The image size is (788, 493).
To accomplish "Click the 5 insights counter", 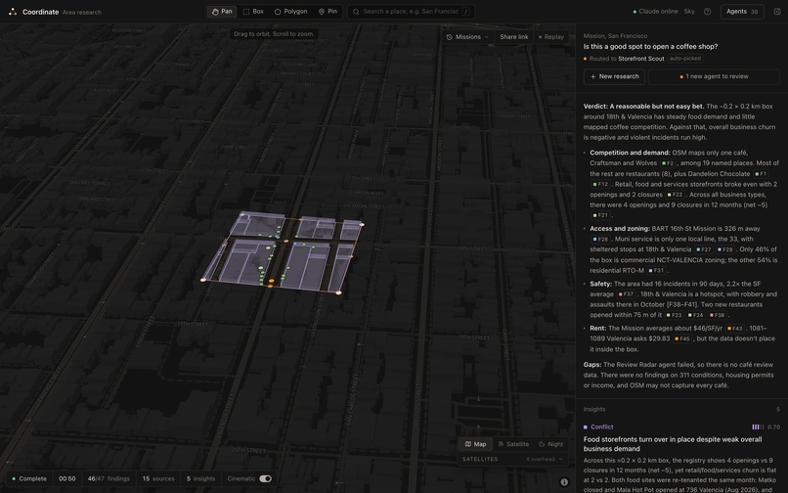I will tap(200, 479).
